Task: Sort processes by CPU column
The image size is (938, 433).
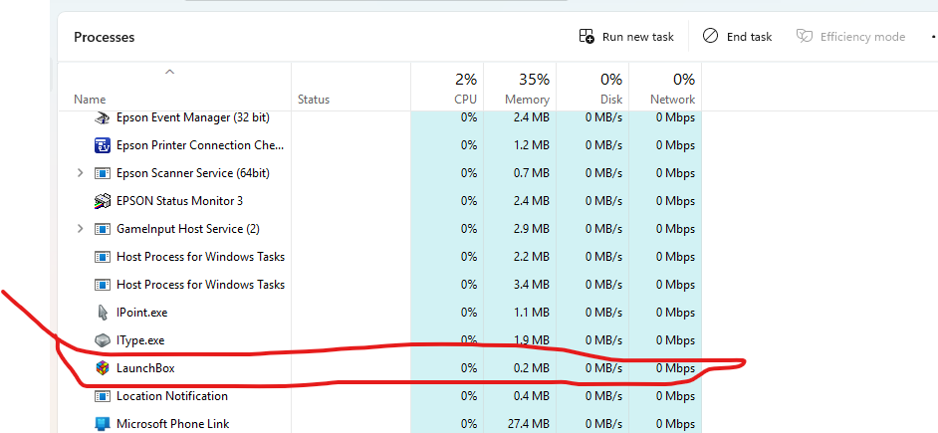Action: [x=447, y=88]
